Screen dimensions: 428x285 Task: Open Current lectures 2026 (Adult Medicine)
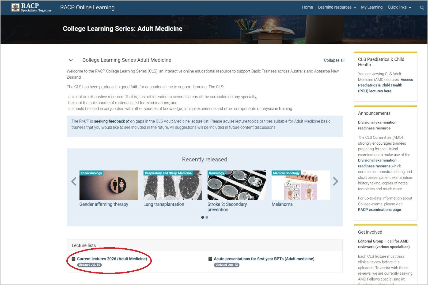112,259
